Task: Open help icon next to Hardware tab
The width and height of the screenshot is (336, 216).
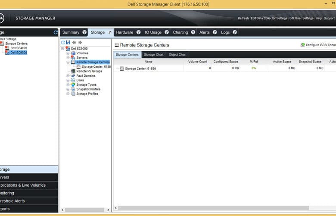Action: (x=138, y=32)
